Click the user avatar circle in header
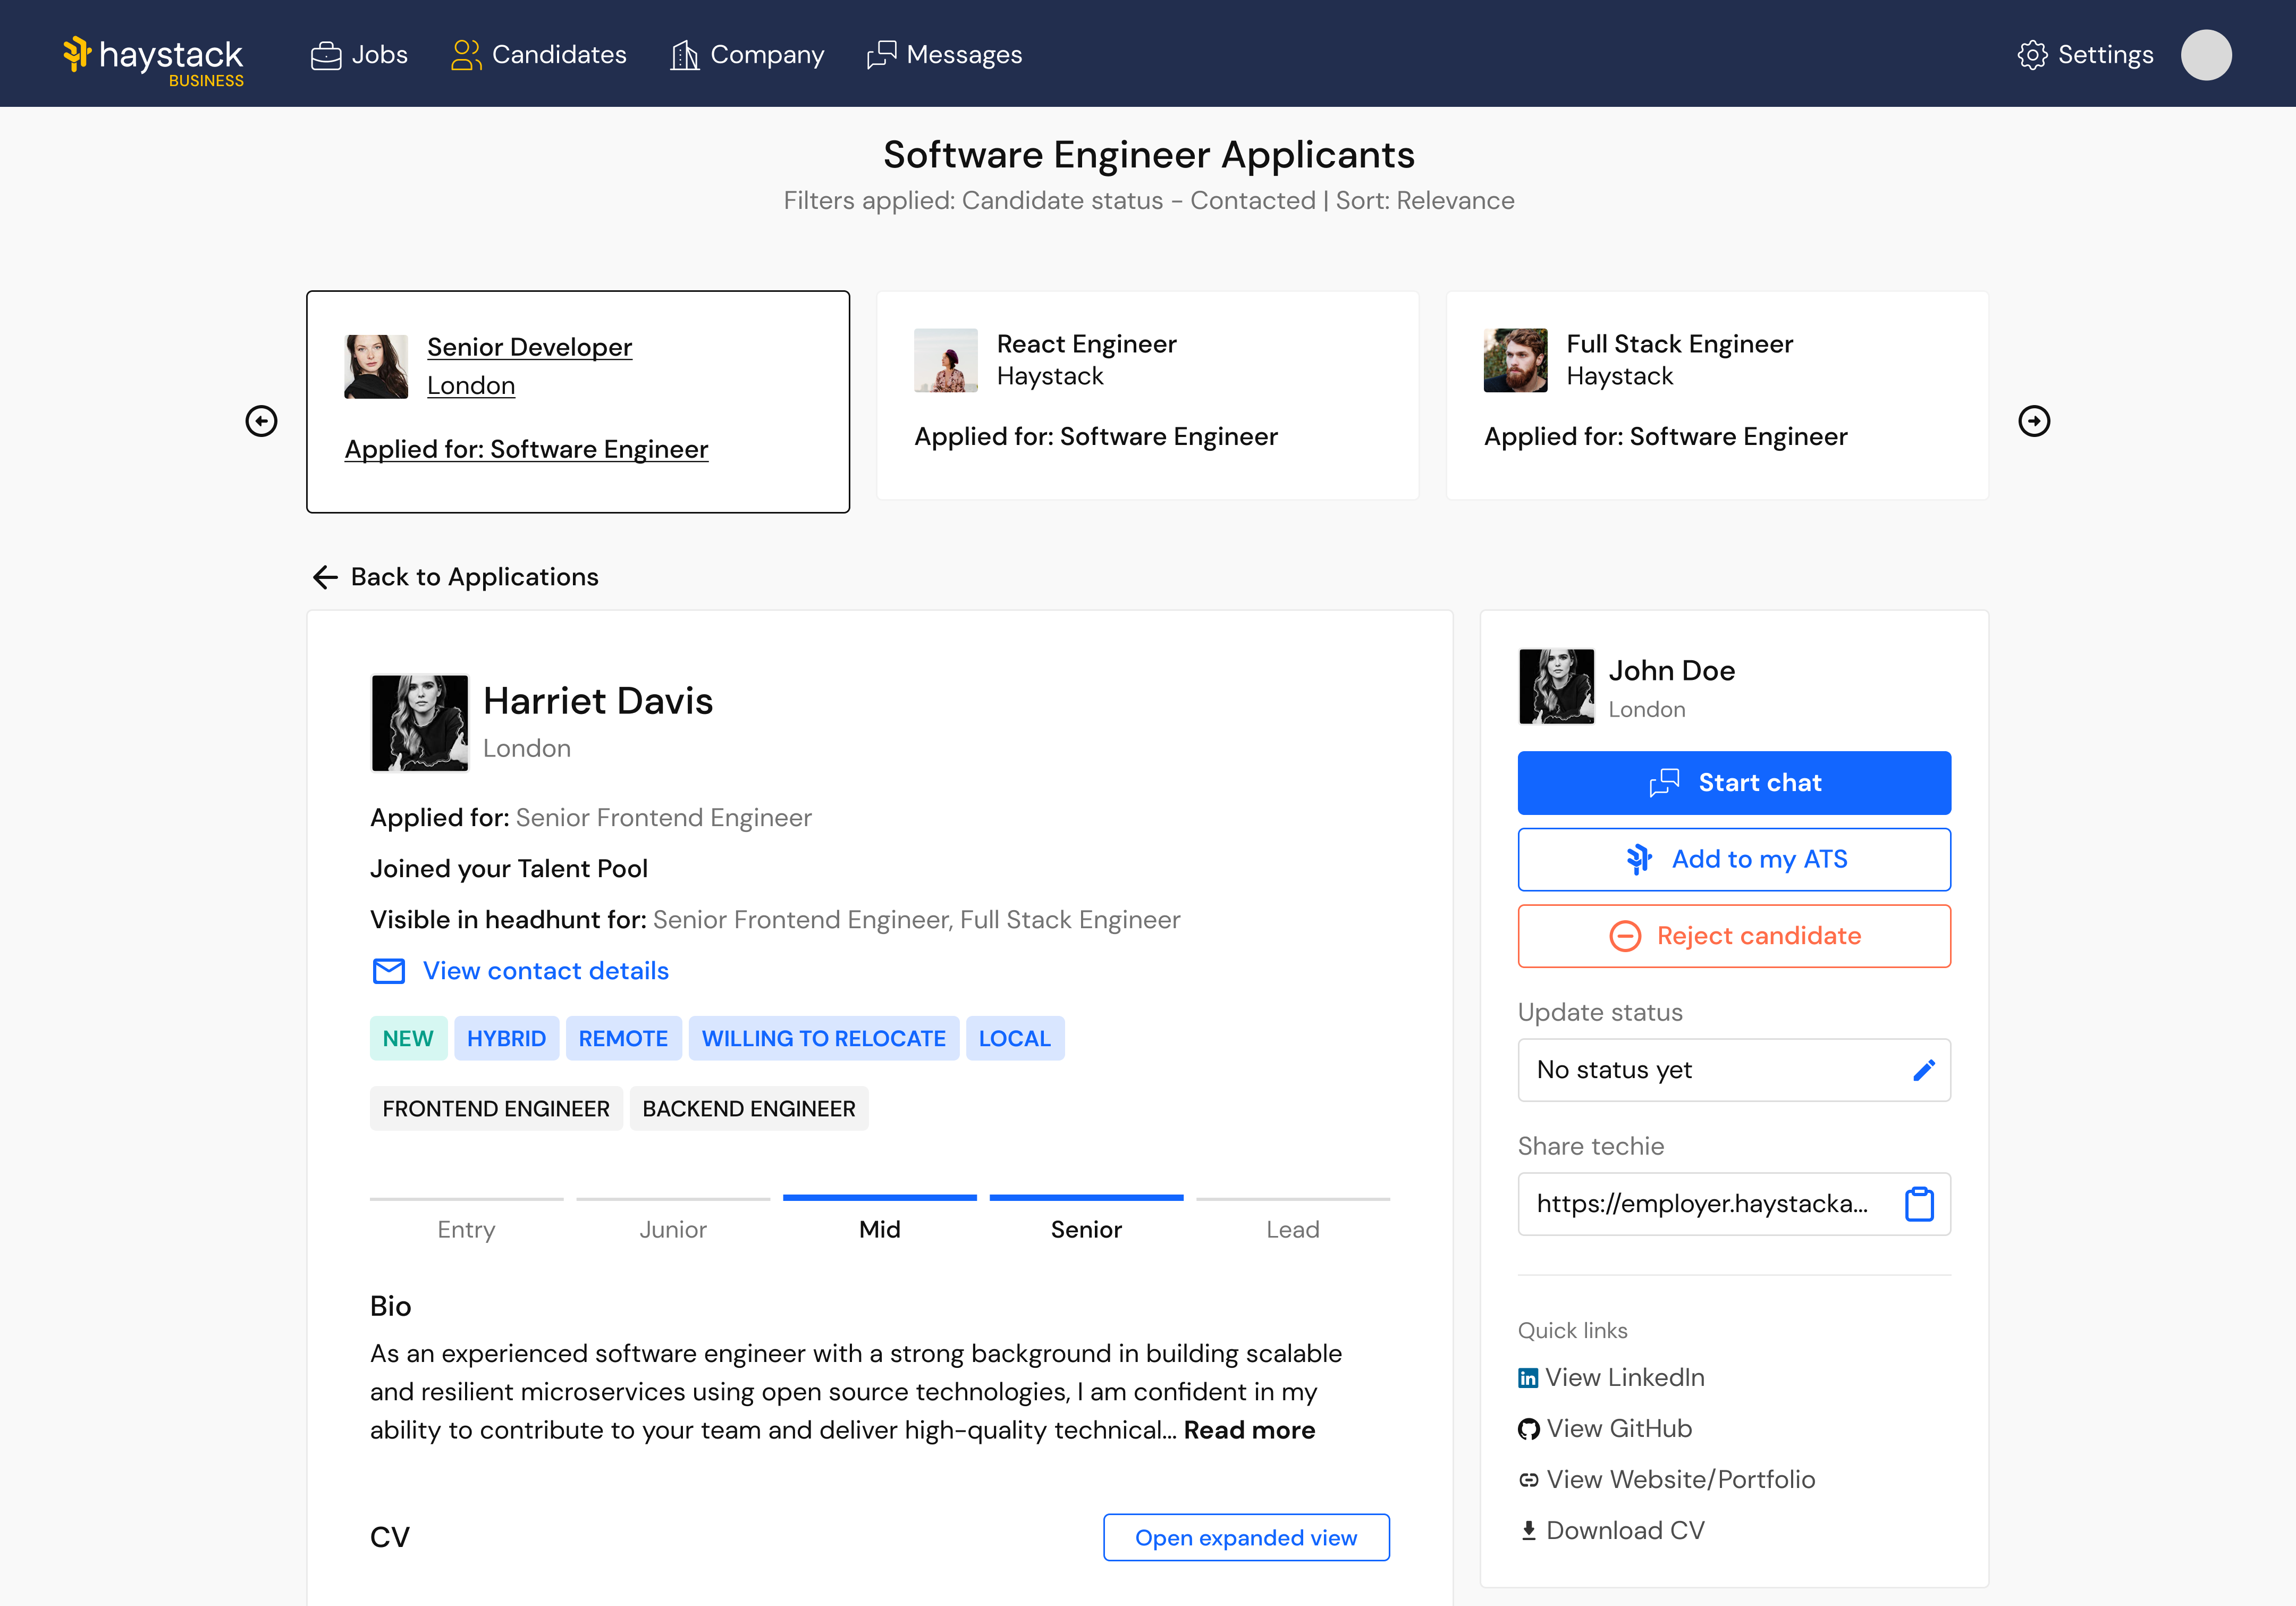 [x=2206, y=54]
